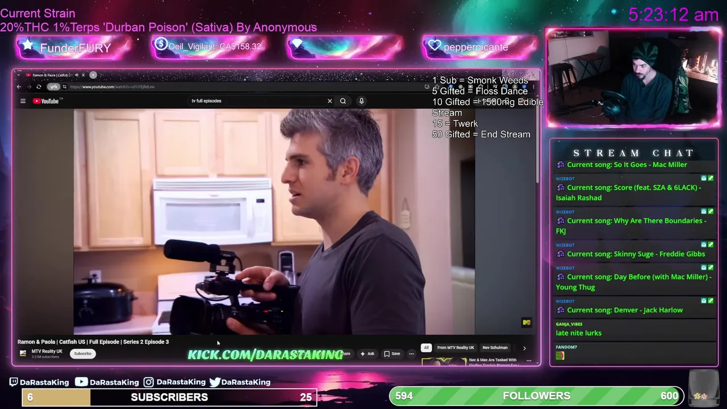
Task: Subscribe to MTV Reality UK
Action: [x=82, y=353]
